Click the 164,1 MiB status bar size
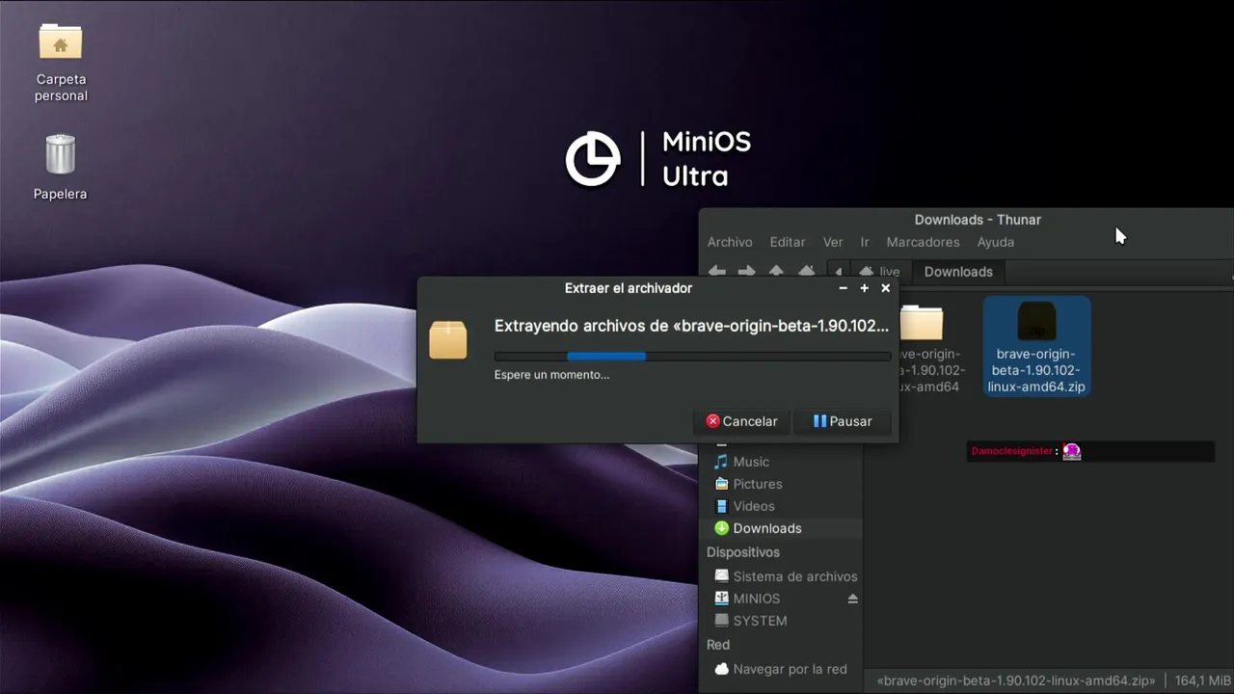Screen dimensions: 1234x694 click(1202, 681)
